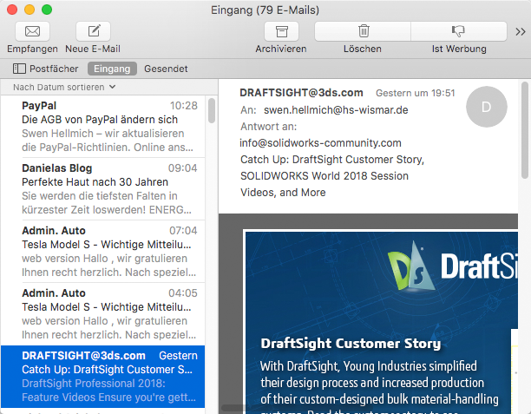Image resolution: width=531 pixels, height=414 pixels.
Task: Click the sender avatar with letter D
Action: point(486,107)
